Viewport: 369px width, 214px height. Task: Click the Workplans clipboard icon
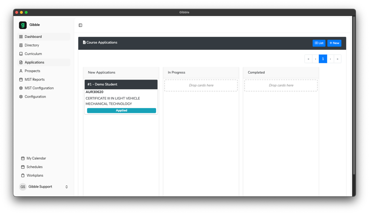23,176
